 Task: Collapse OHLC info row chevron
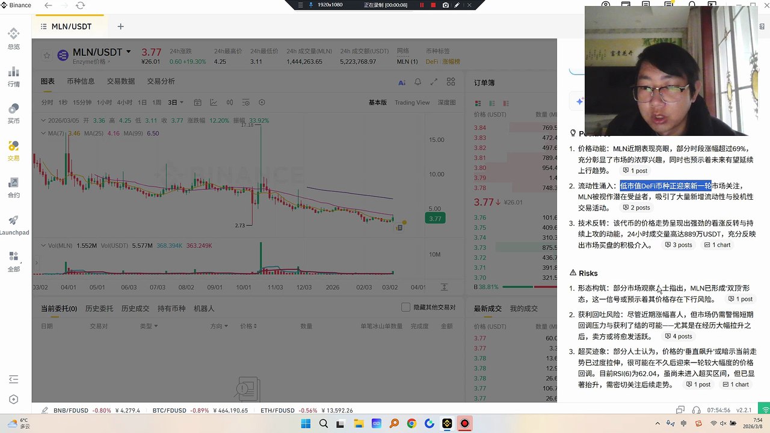[x=43, y=120]
